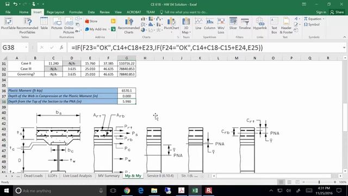Expand the My Add-ins dropdown
Image resolution: width=348 pixels, height=196 pixels.
click(x=109, y=29)
